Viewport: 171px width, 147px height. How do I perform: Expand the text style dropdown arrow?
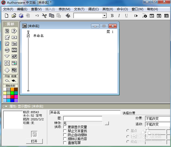[x=104, y=16]
